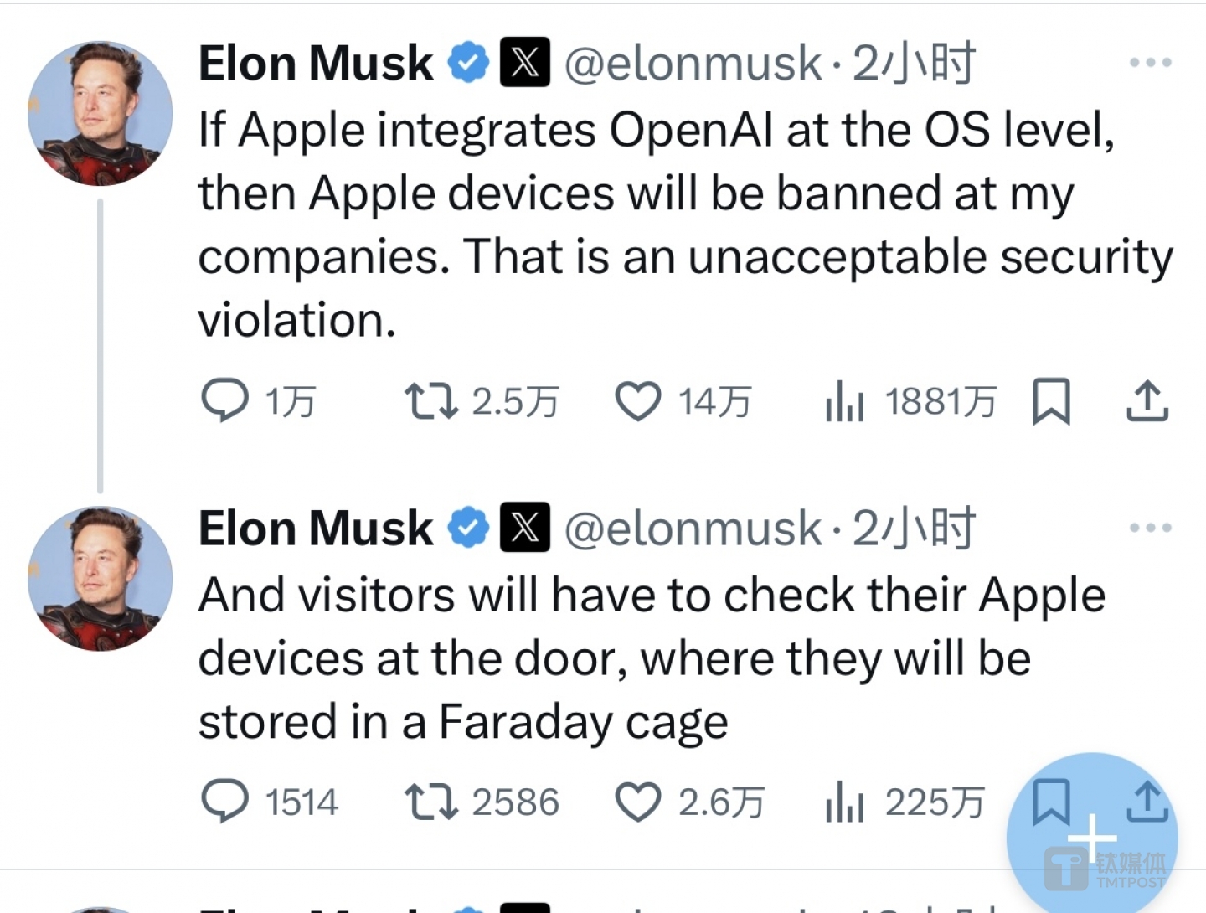This screenshot has width=1206, height=913.
Task: Click the X affiliation badge on first tweet
Action: pyautogui.click(x=525, y=63)
